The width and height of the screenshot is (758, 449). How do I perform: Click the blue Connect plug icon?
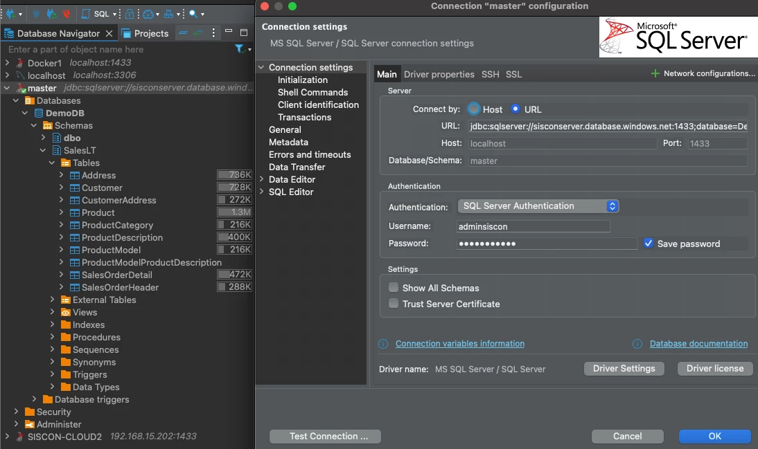click(x=36, y=14)
